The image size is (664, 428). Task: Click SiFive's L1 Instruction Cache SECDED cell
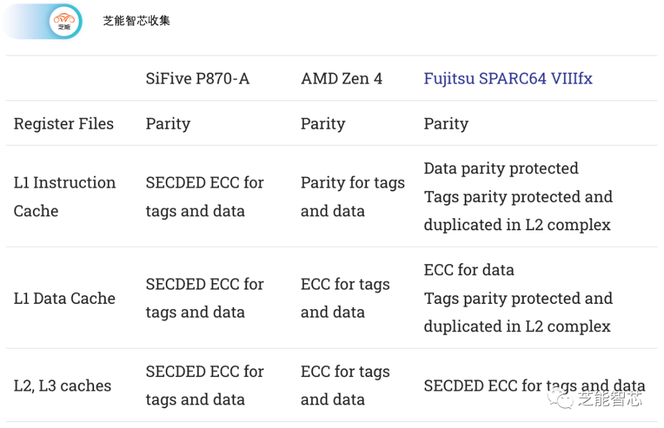pos(205,196)
